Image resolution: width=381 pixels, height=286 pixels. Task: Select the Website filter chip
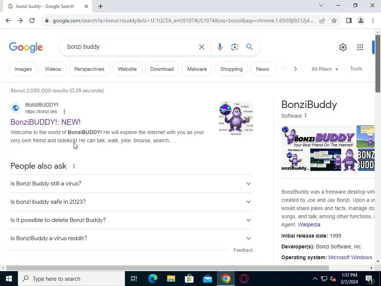click(127, 69)
